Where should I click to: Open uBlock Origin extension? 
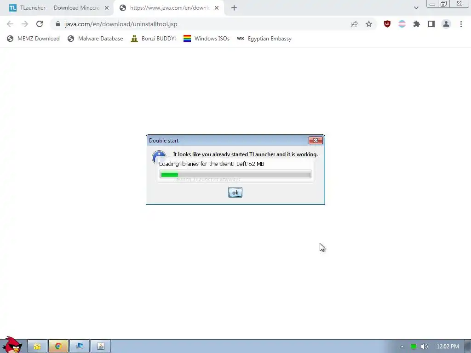click(x=387, y=24)
